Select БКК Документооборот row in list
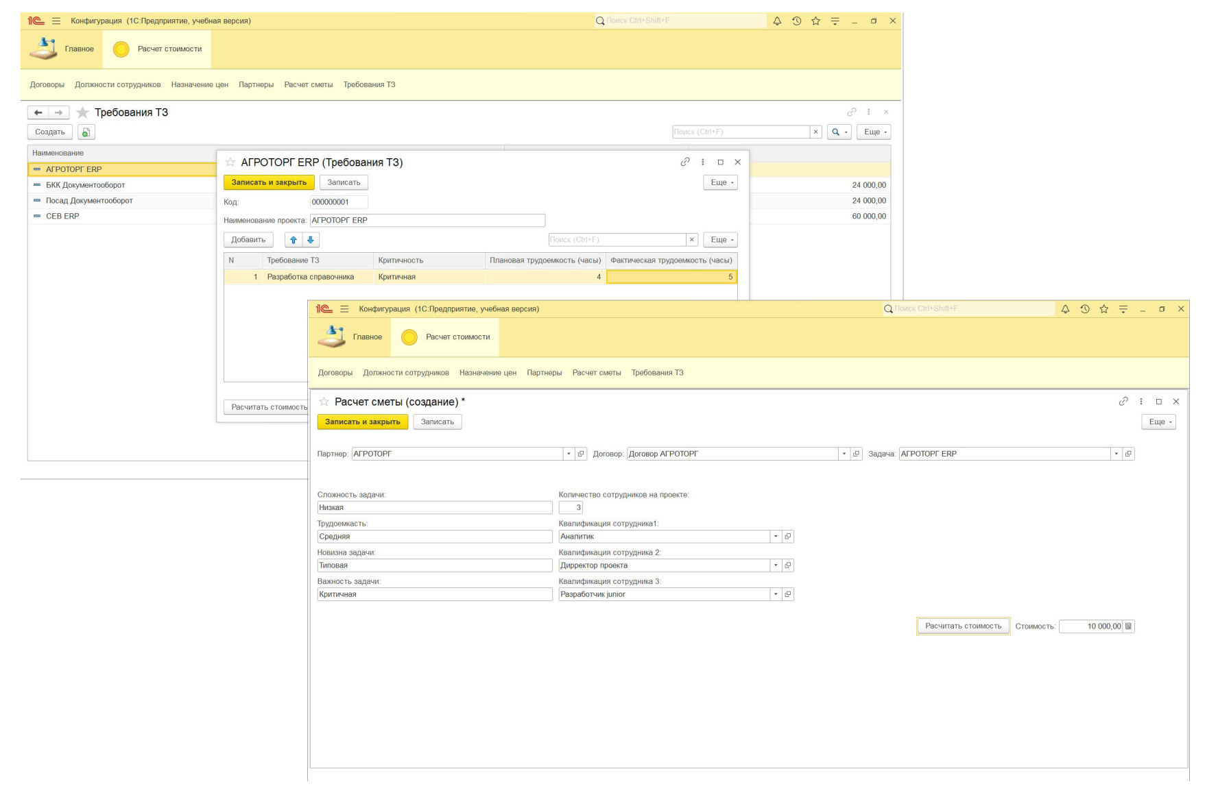Viewport: 1218px width, 804px height. pyautogui.click(x=85, y=185)
